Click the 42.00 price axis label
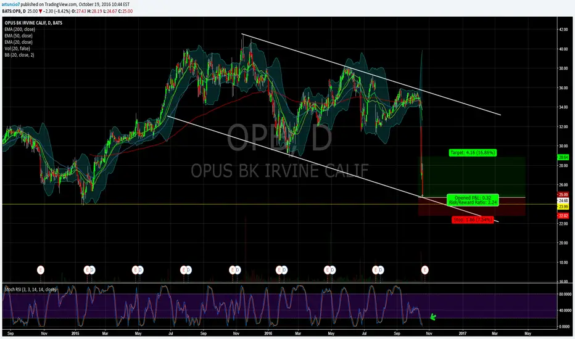575x339 pixels. tap(563, 30)
